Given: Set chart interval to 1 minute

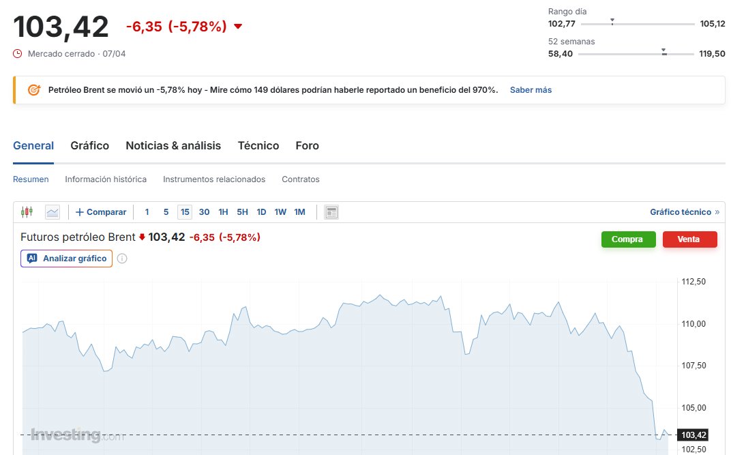Looking at the screenshot, I should pyautogui.click(x=147, y=212).
